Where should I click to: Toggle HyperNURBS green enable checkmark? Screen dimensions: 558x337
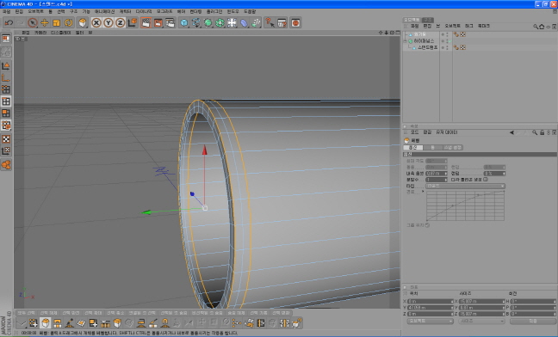(449, 41)
